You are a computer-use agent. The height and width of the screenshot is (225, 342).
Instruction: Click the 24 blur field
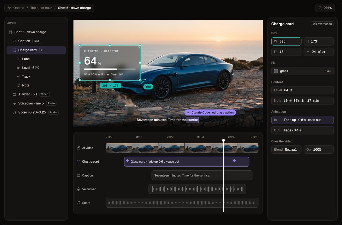[318, 52]
